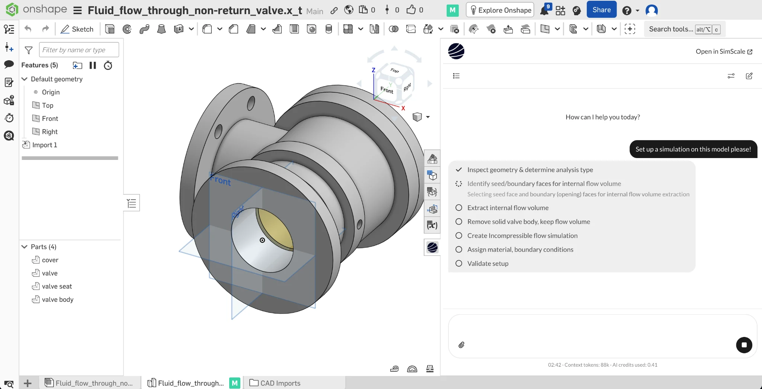This screenshot has width=762, height=389.
Task: Expand the draft tools dropdown arrow
Action: (x=263, y=29)
